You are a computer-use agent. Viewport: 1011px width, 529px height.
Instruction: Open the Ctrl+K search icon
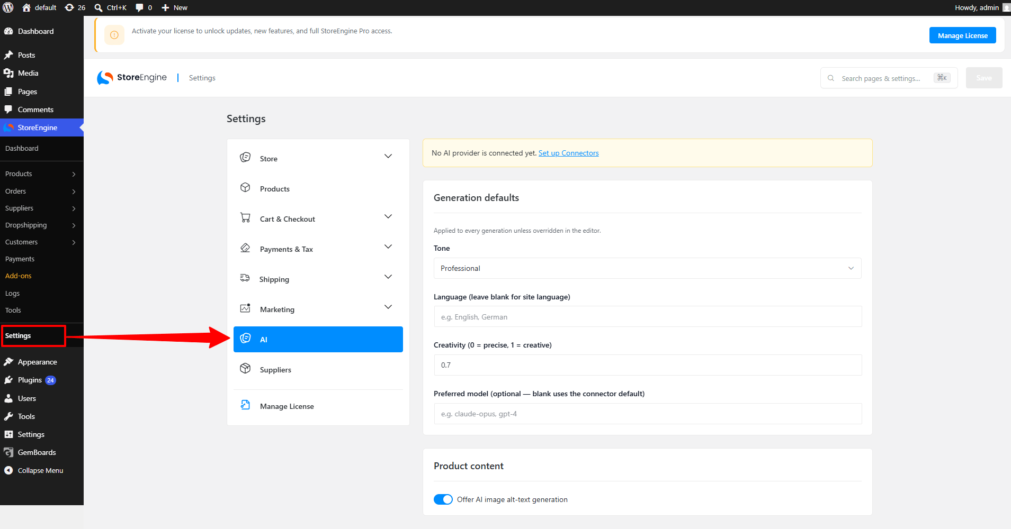(99, 7)
